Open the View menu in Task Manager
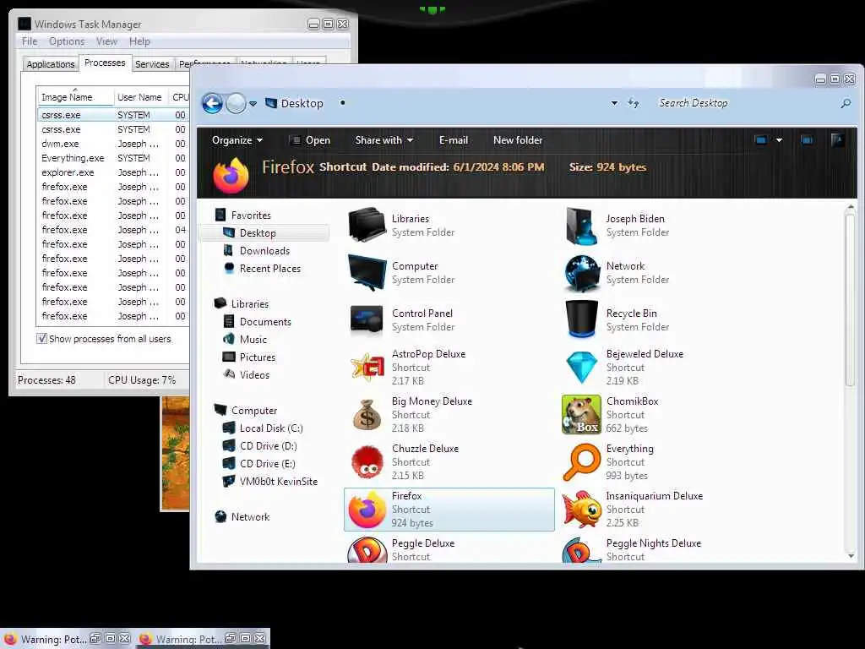The height and width of the screenshot is (649, 865). (106, 41)
